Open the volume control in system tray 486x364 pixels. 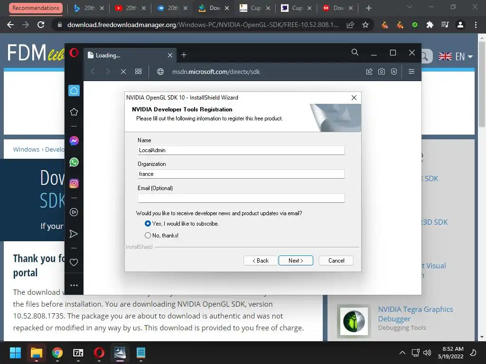tap(427, 353)
